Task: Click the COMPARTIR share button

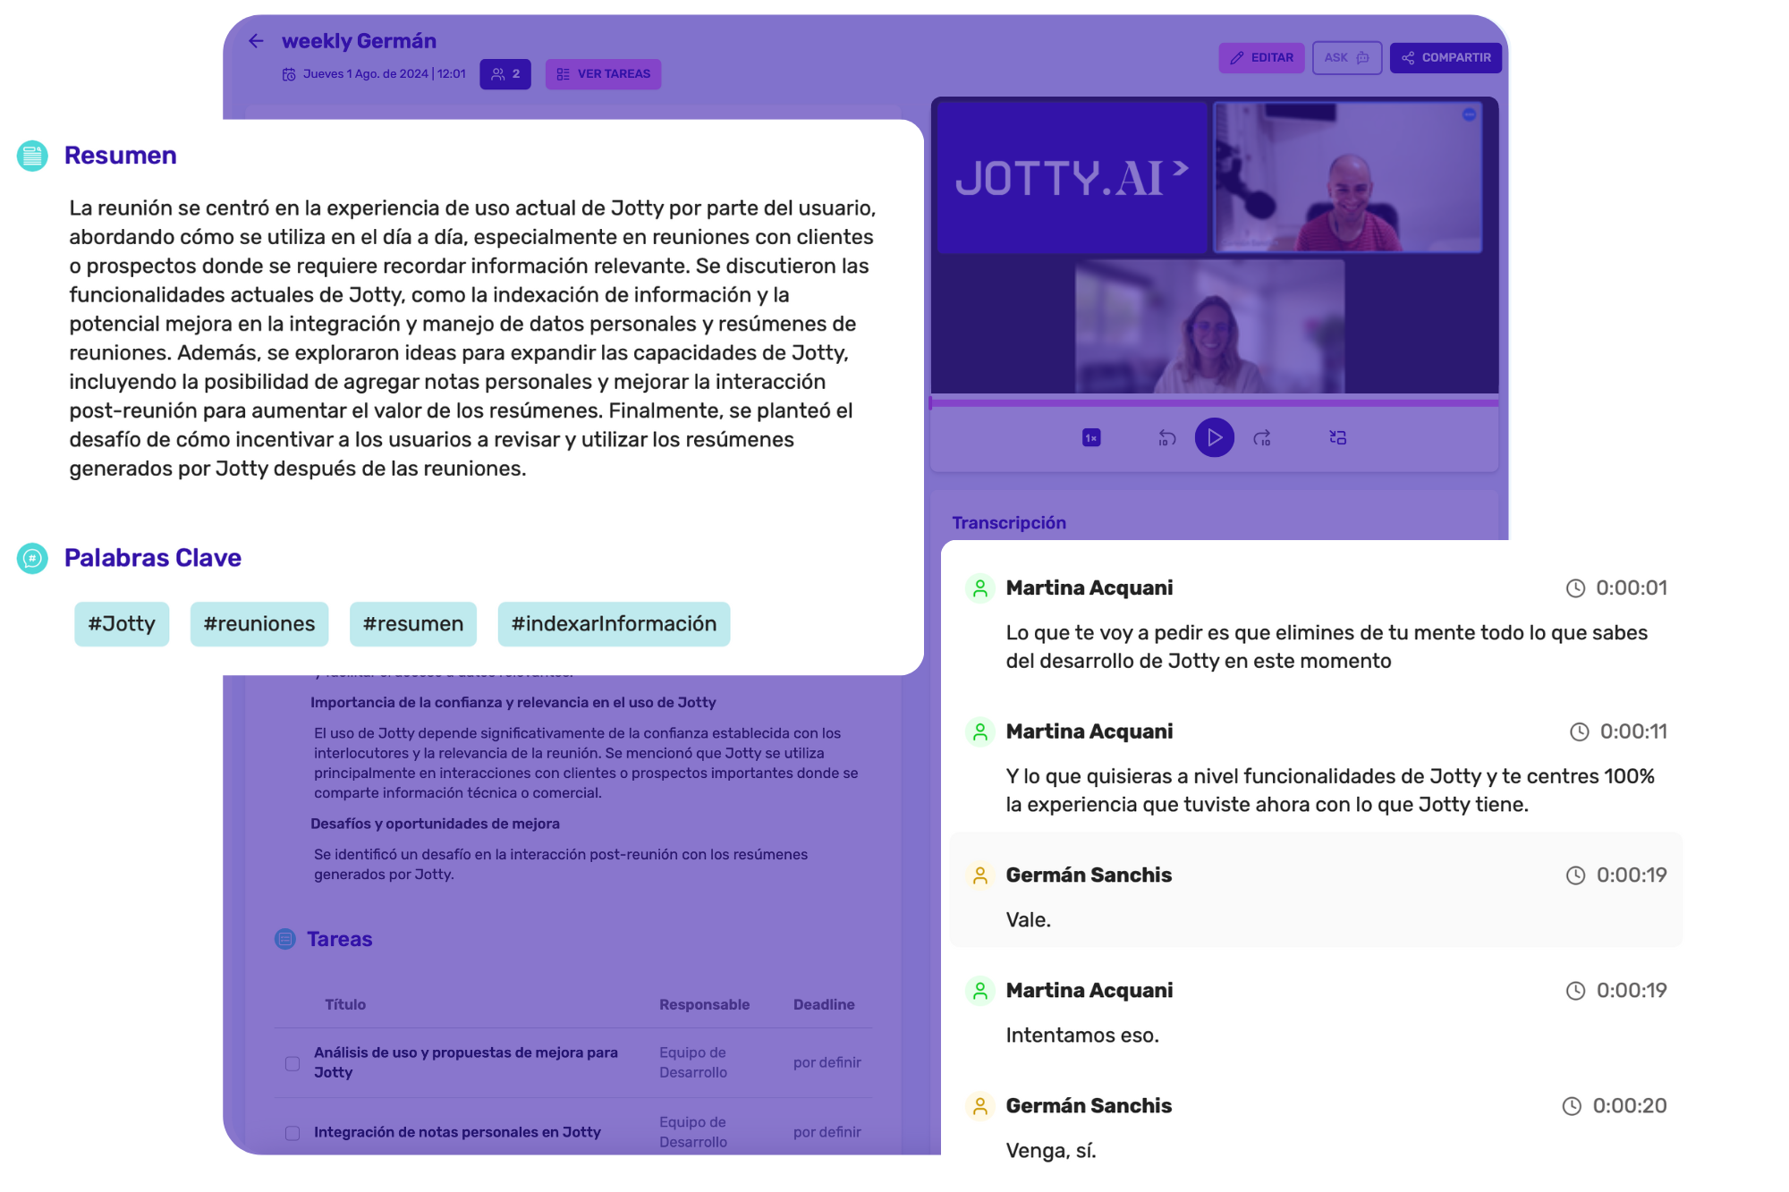Action: click(x=1446, y=58)
